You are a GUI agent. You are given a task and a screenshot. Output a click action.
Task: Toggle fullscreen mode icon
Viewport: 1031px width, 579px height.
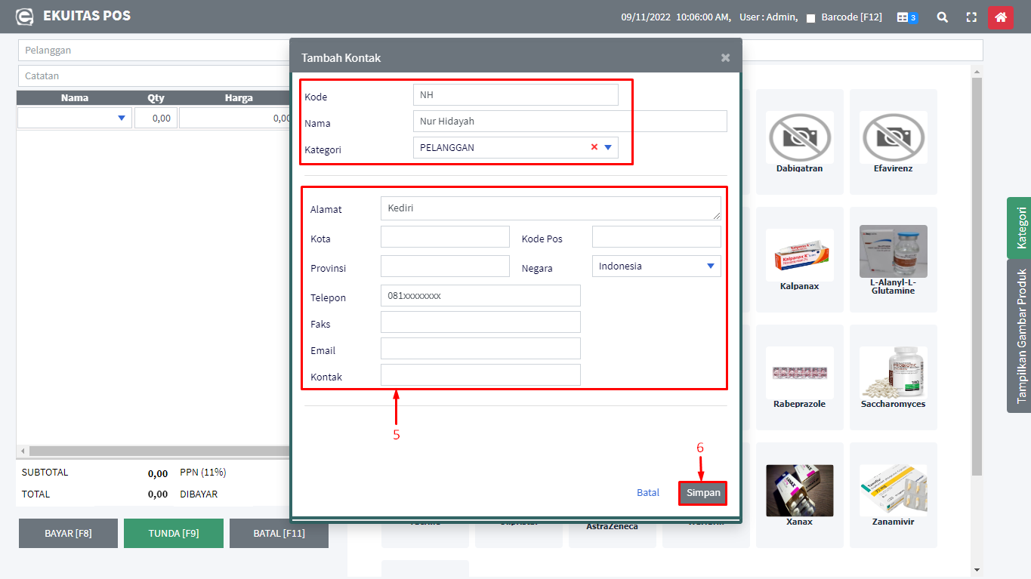coord(971,17)
